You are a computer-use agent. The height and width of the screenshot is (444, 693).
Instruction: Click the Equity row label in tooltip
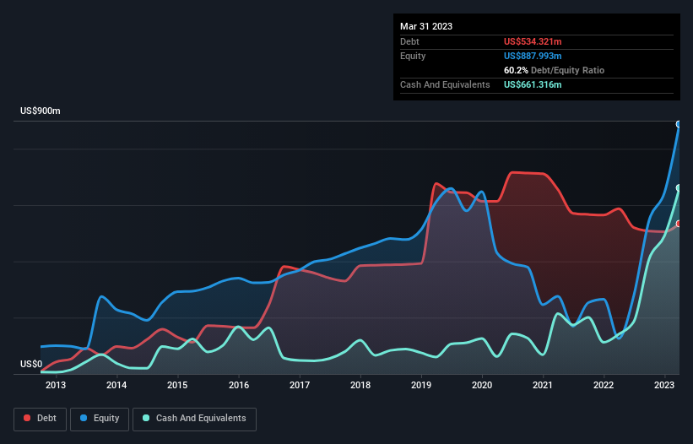coord(413,56)
